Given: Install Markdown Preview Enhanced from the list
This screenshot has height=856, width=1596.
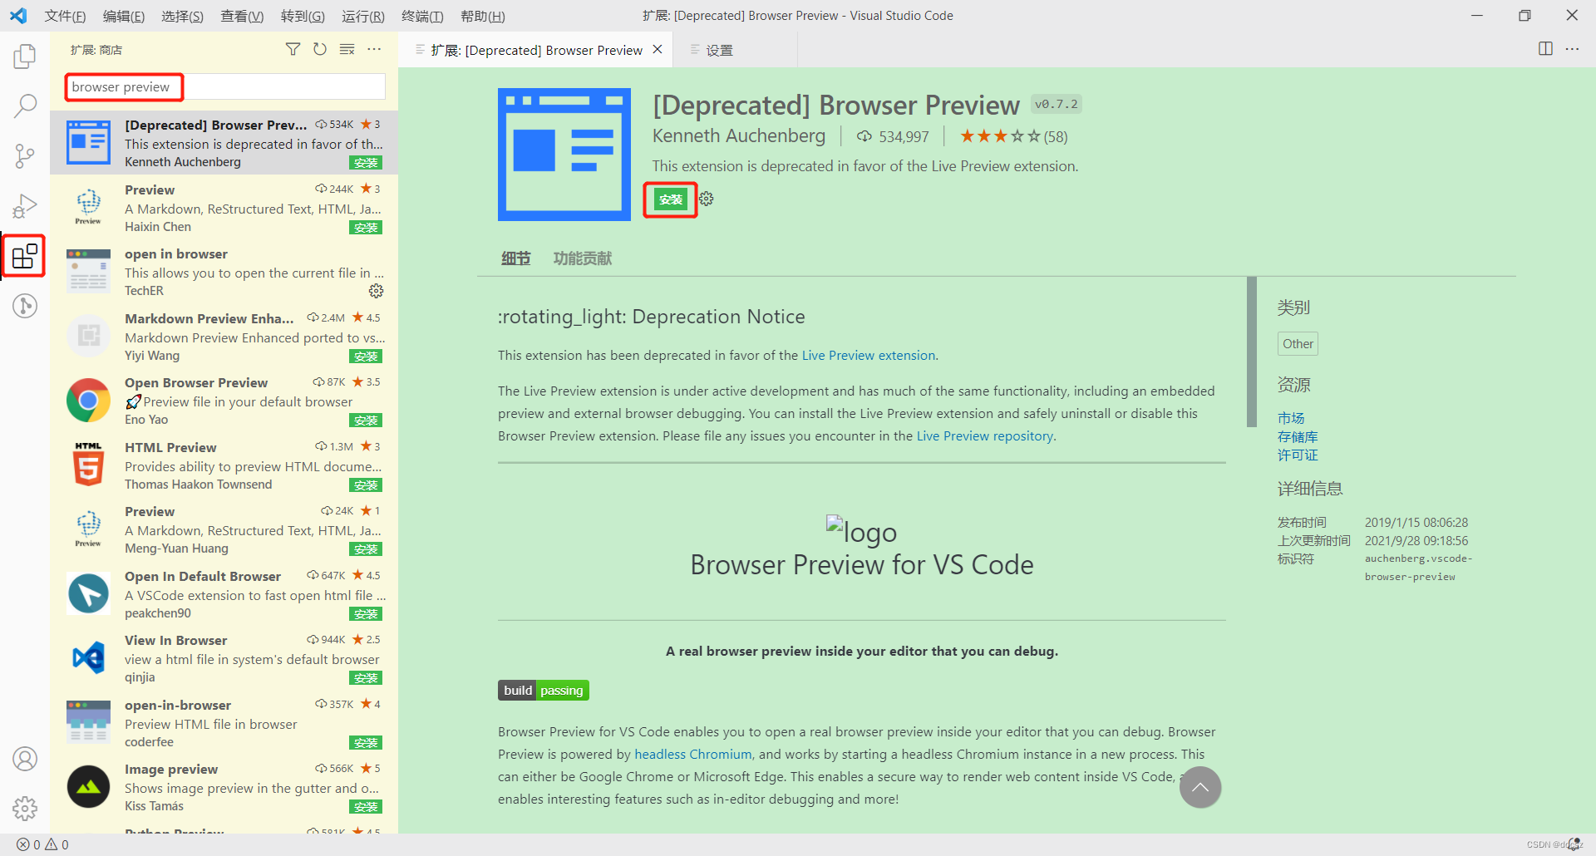Looking at the screenshot, I should click(366, 357).
